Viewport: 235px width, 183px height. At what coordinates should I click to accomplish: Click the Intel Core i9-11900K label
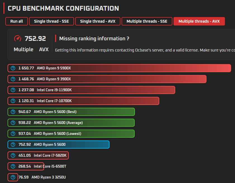[54, 90]
